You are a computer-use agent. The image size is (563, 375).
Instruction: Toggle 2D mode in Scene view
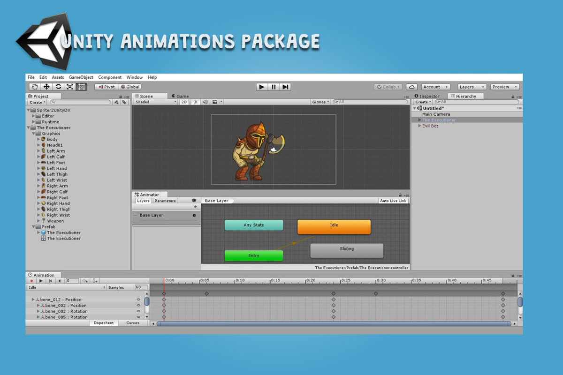click(x=184, y=102)
